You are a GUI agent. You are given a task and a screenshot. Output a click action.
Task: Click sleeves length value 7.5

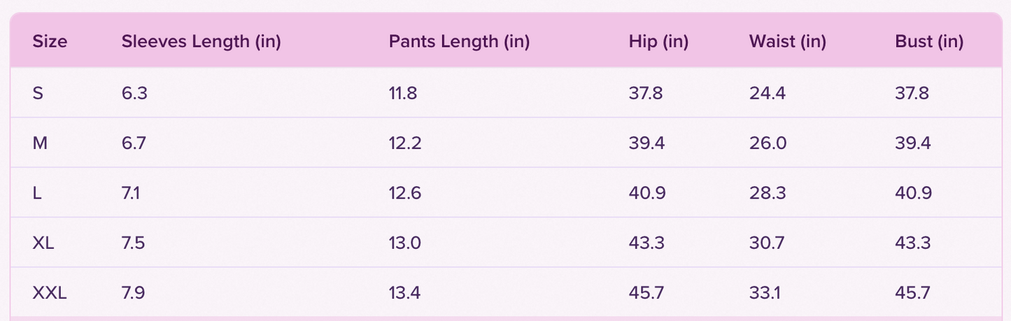(134, 243)
